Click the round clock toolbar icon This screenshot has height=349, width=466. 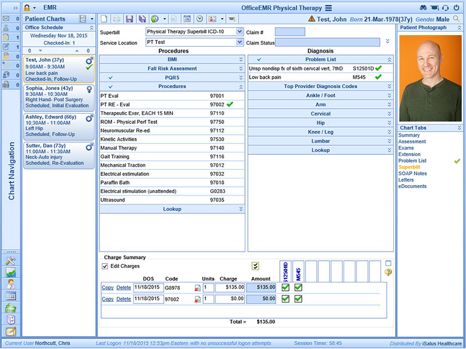(200, 19)
